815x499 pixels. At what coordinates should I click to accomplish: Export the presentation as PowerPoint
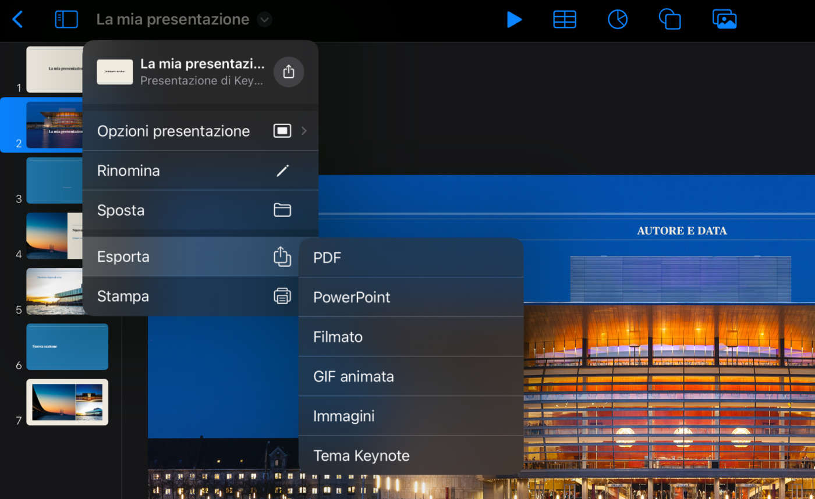coord(411,297)
